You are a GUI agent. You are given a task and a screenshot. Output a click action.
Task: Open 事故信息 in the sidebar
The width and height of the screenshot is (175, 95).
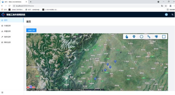click(x=12, y=42)
